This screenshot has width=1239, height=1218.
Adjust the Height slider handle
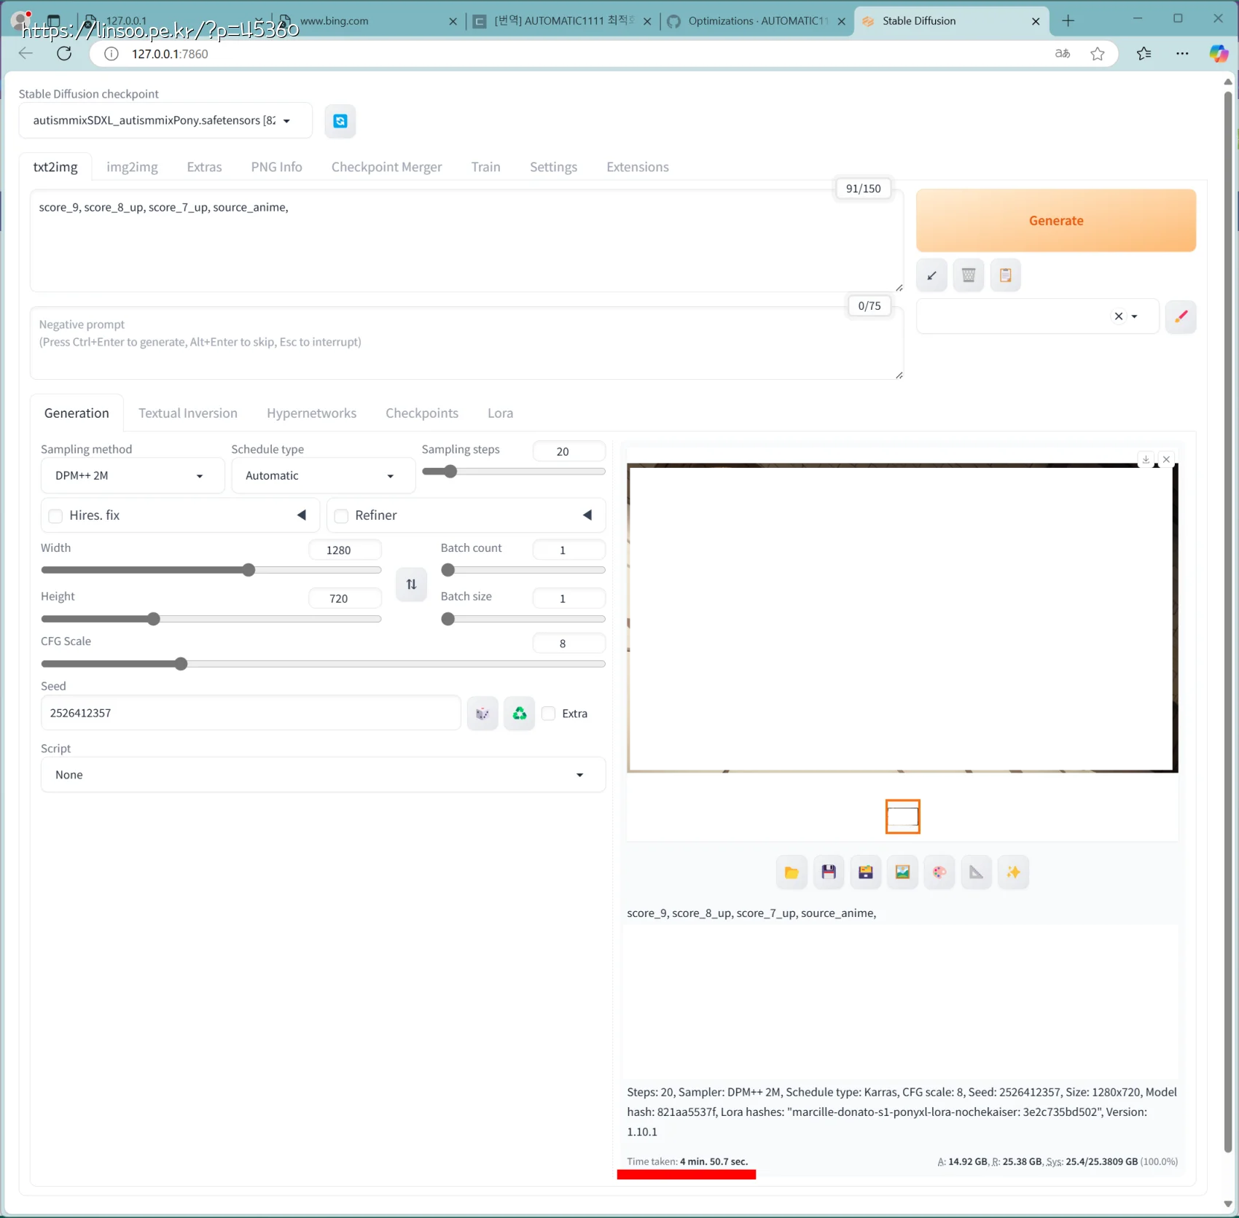[x=153, y=619]
